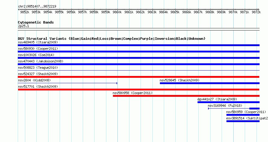
Task: Select the nsv580959 (Cooper2011) blue bar
Action: [243, 115]
